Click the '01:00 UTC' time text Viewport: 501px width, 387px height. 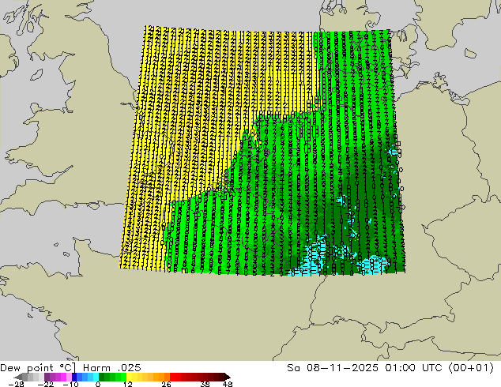413,368
